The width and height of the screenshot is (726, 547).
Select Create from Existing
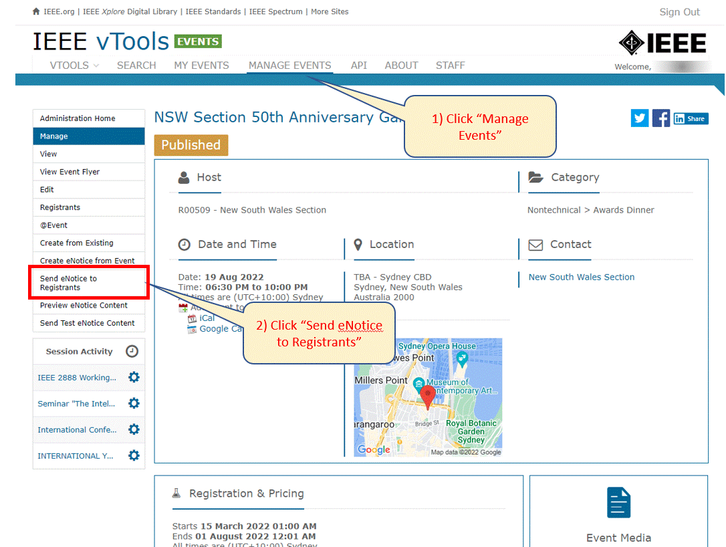89,243
